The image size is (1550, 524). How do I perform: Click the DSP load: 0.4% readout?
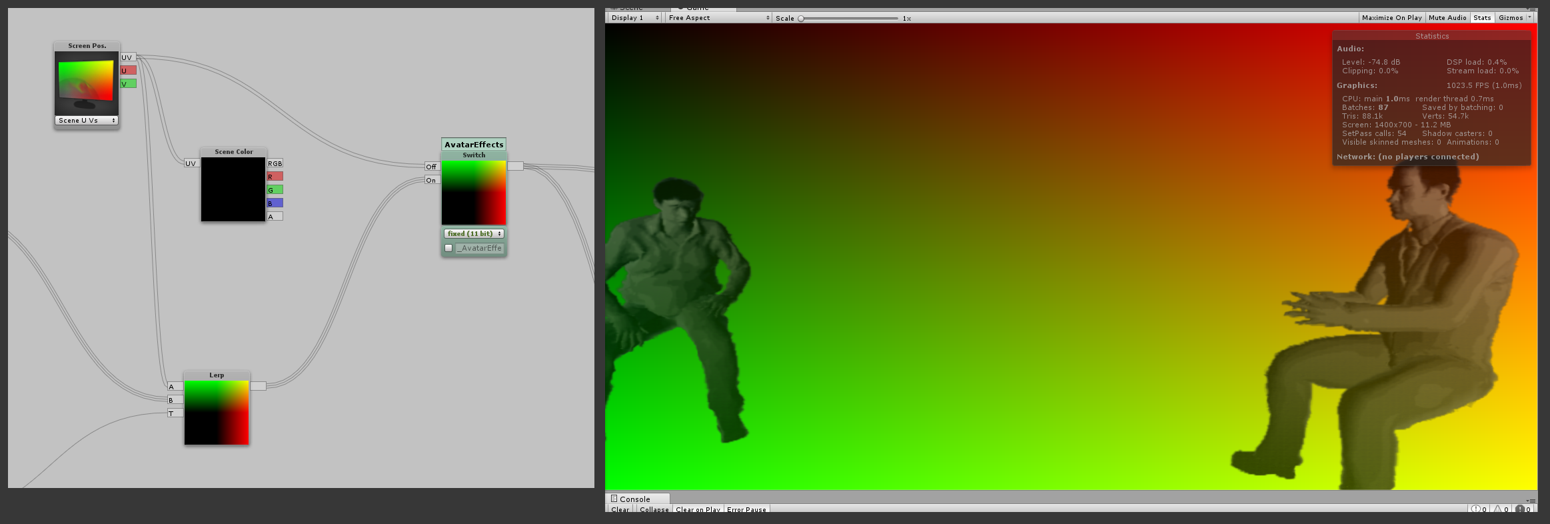pyautogui.click(x=1476, y=62)
